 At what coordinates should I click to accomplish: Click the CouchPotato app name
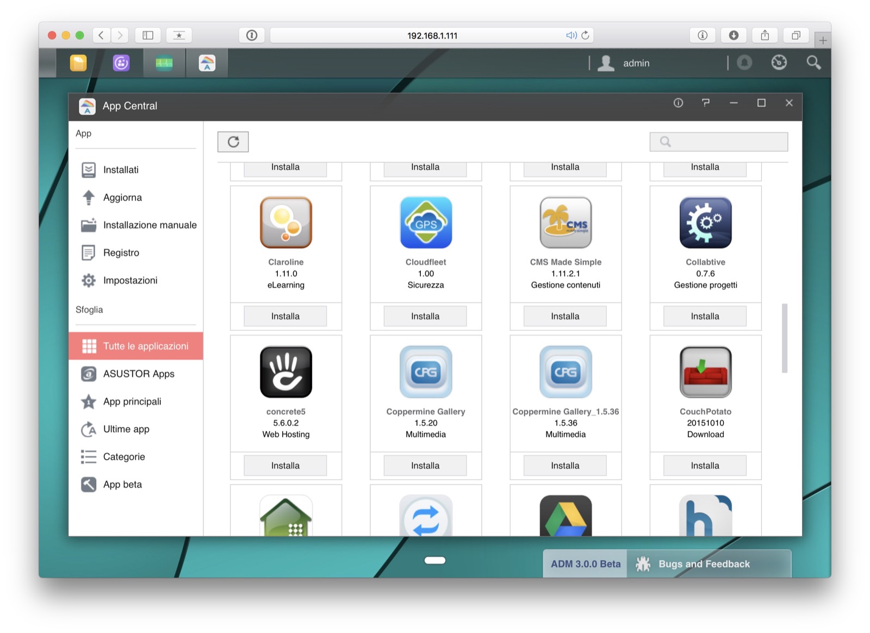click(705, 411)
